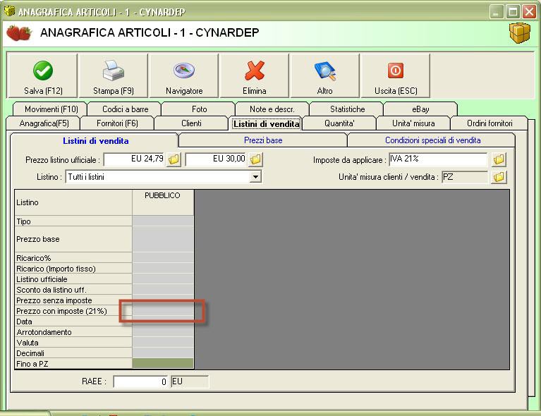Click the Stampa (F9) printer button
541x416 pixels.
click(113, 76)
